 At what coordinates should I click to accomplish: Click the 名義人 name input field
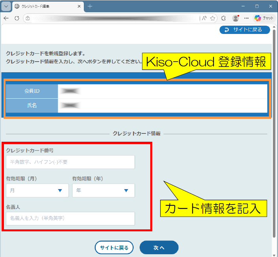click(70, 218)
